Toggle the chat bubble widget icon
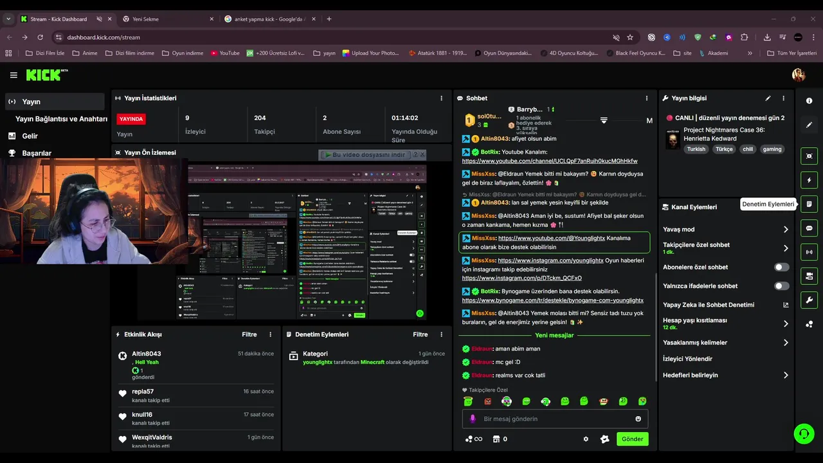 809,228
